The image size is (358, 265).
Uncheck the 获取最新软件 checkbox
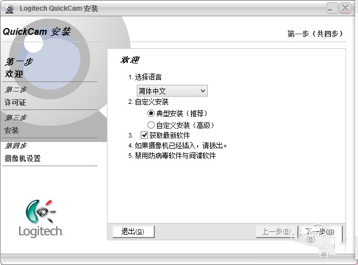pyautogui.click(x=144, y=135)
